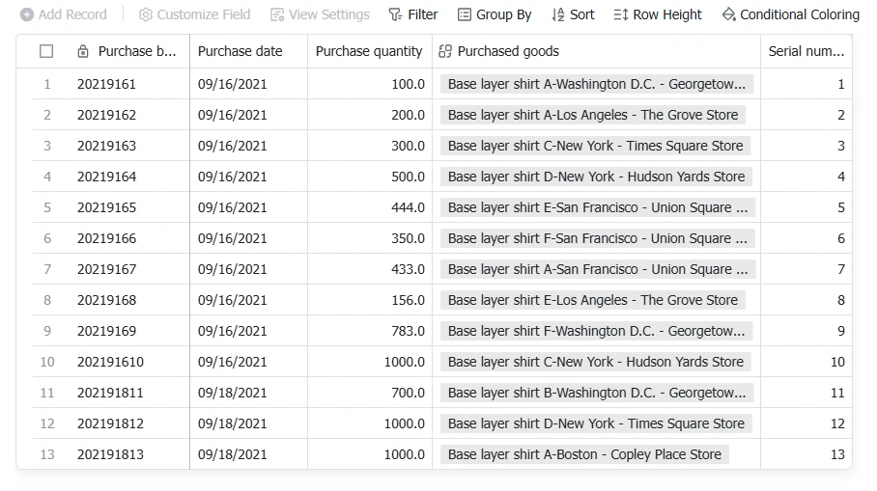Select the Serial number column header
877x491 pixels.
[x=806, y=51]
